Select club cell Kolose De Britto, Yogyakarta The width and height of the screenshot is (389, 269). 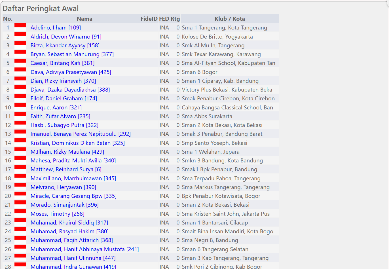click(230, 37)
